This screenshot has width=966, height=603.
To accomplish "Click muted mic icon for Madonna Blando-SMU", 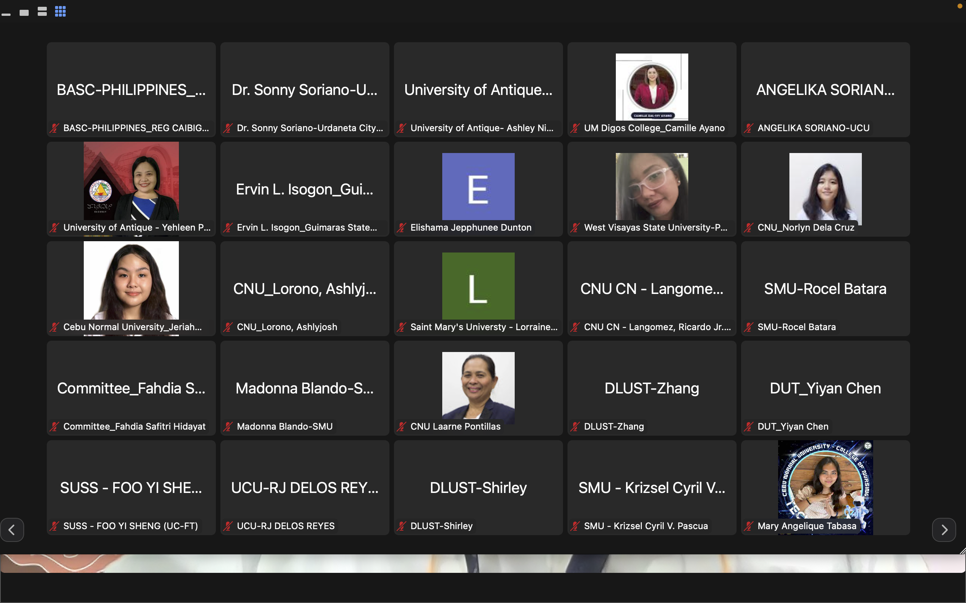I will pyautogui.click(x=228, y=426).
